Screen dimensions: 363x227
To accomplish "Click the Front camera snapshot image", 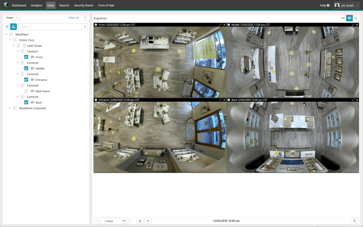I will [x=160, y=62].
